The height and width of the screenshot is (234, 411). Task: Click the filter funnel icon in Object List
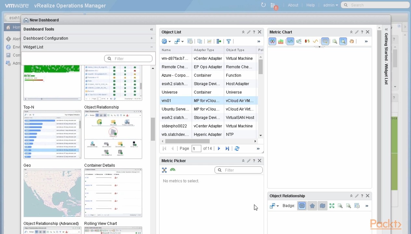click(229, 41)
